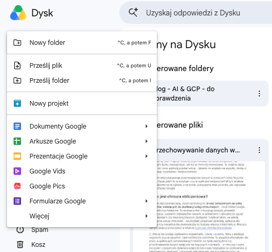Click the Prześlij folder upload icon
The image size is (272, 252).
(17, 80)
